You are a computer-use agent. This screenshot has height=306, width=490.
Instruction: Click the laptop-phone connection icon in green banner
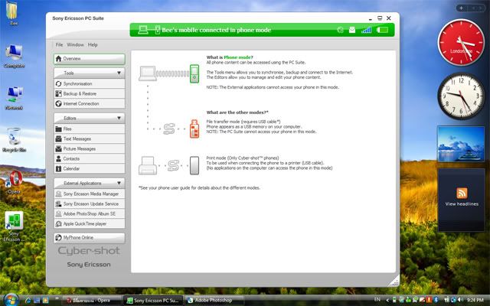pos(149,30)
